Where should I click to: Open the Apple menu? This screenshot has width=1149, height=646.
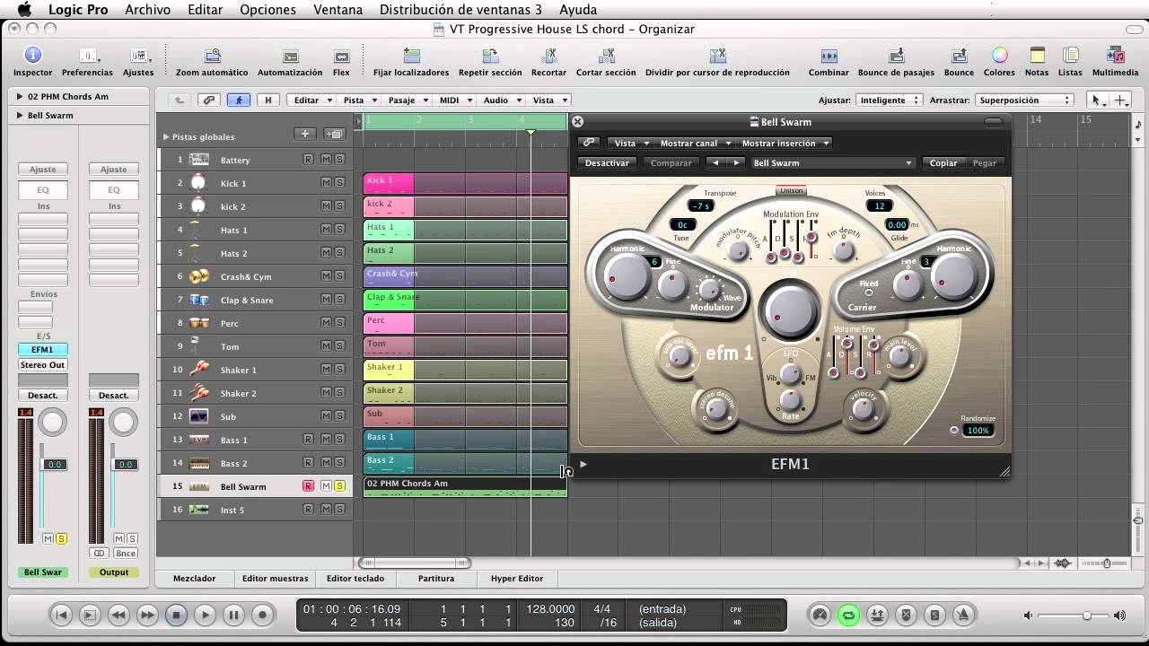pyautogui.click(x=25, y=10)
